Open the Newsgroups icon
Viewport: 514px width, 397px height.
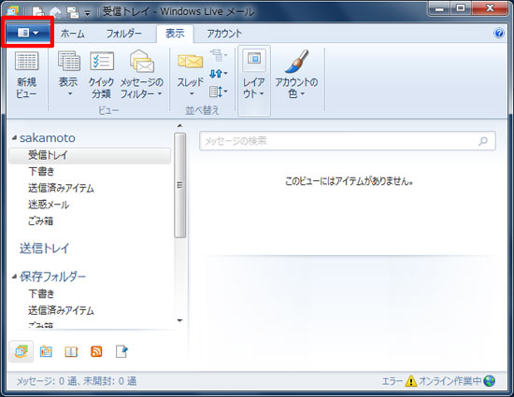pos(121,352)
